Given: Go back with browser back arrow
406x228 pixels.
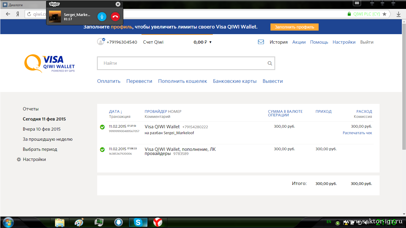Looking at the screenshot, I should tap(8, 14).
